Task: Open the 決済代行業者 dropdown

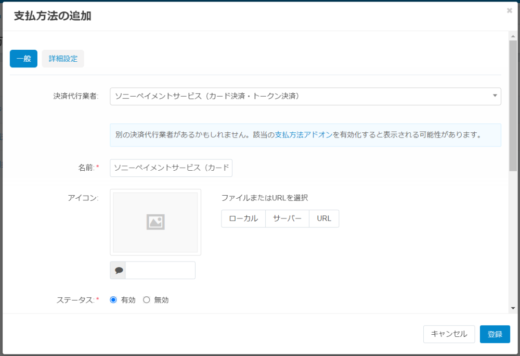Action: (x=305, y=97)
